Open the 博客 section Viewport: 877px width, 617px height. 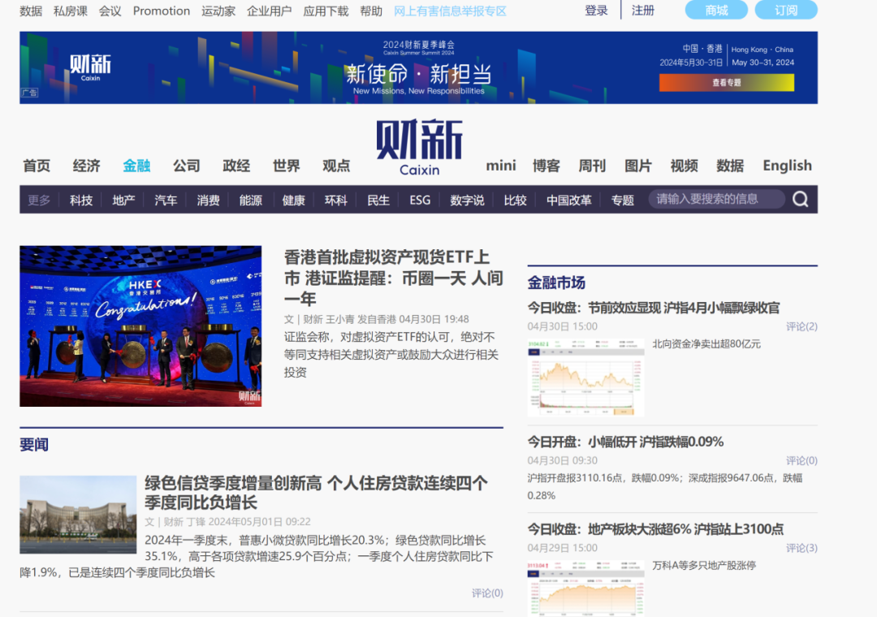(547, 166)
